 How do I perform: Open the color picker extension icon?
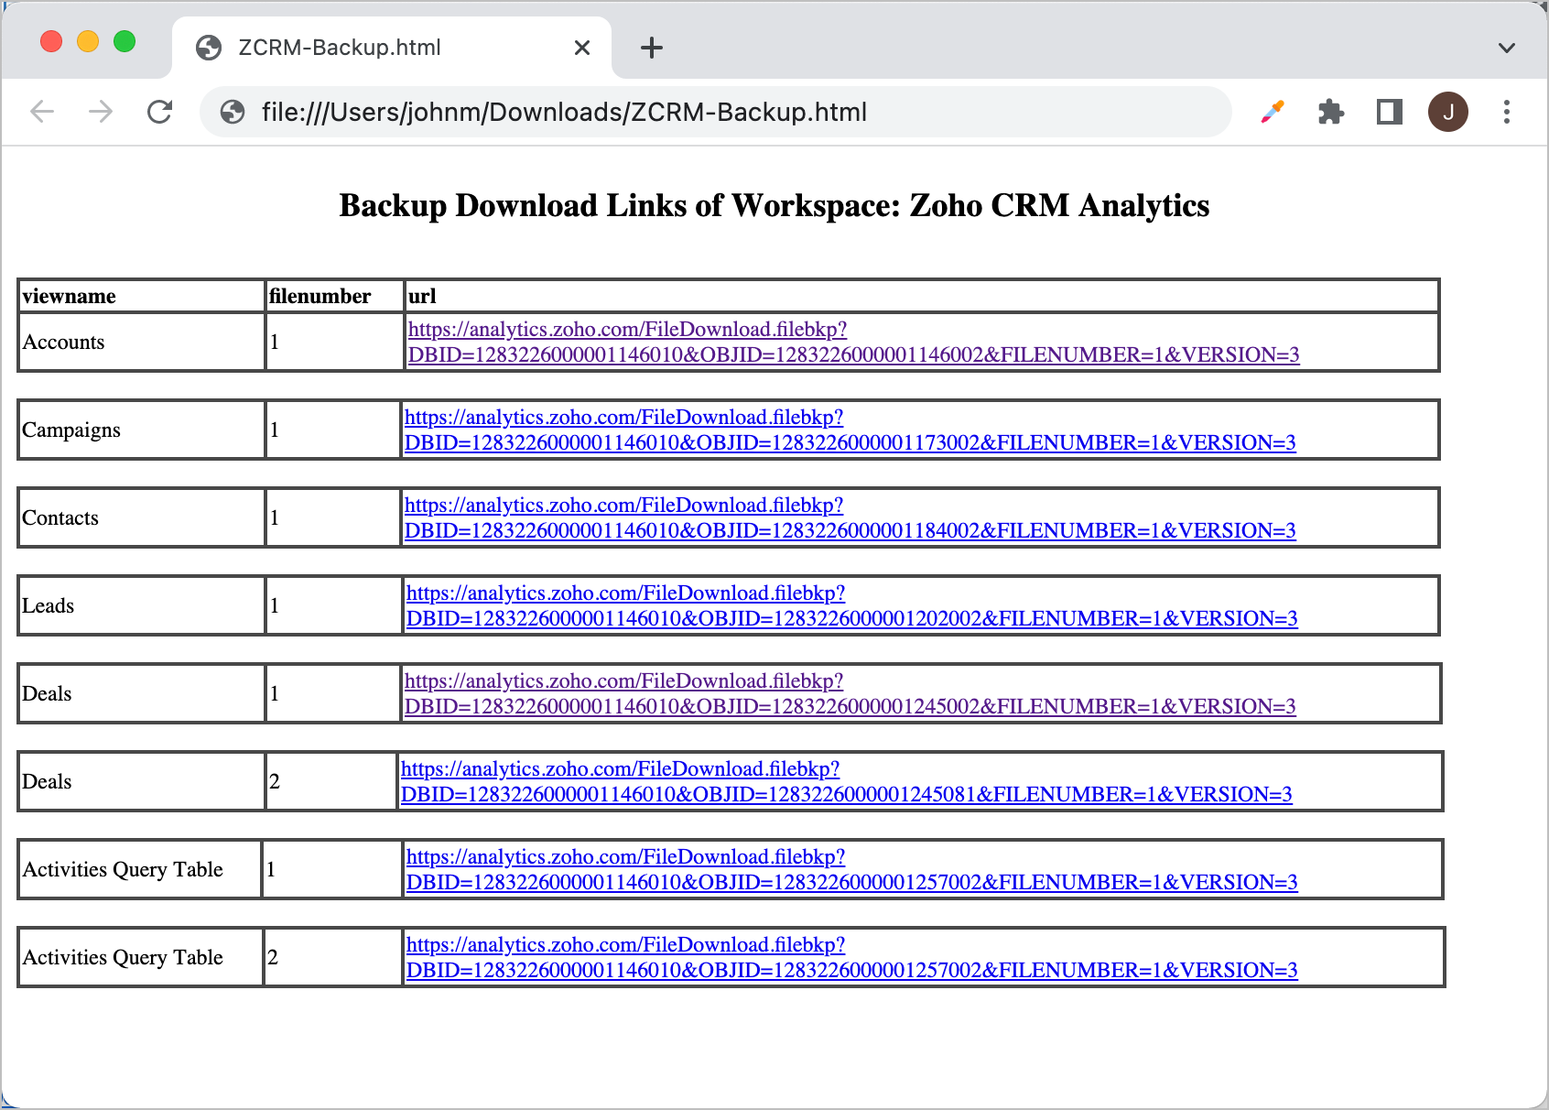[x=1273, y=112]
